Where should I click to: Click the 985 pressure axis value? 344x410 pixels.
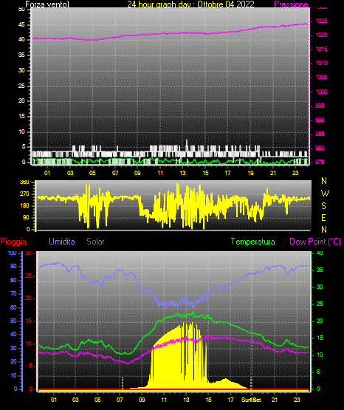320,134
